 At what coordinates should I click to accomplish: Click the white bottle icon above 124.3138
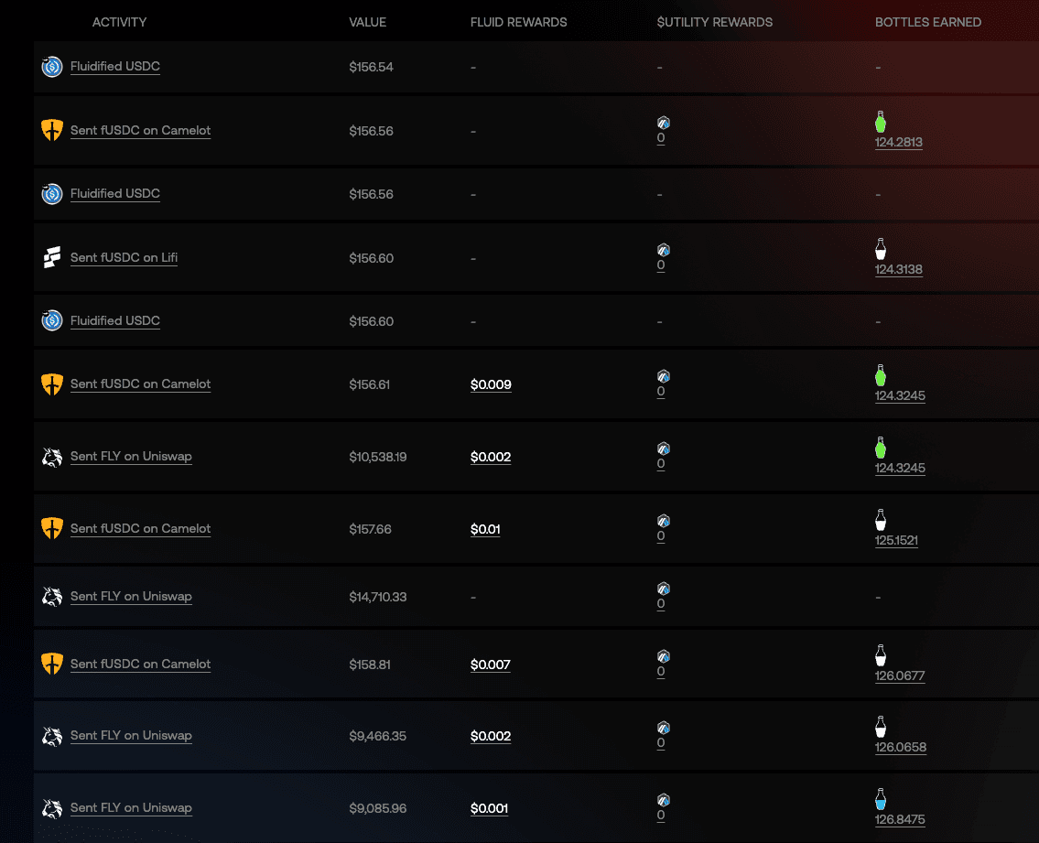(x=881, y=249)
